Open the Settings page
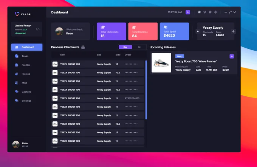The width and height of the screenshot is (257, 167). (x=26, y=101)
